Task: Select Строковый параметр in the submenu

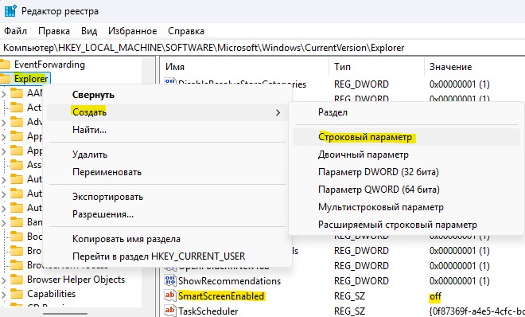Action: 406,137
